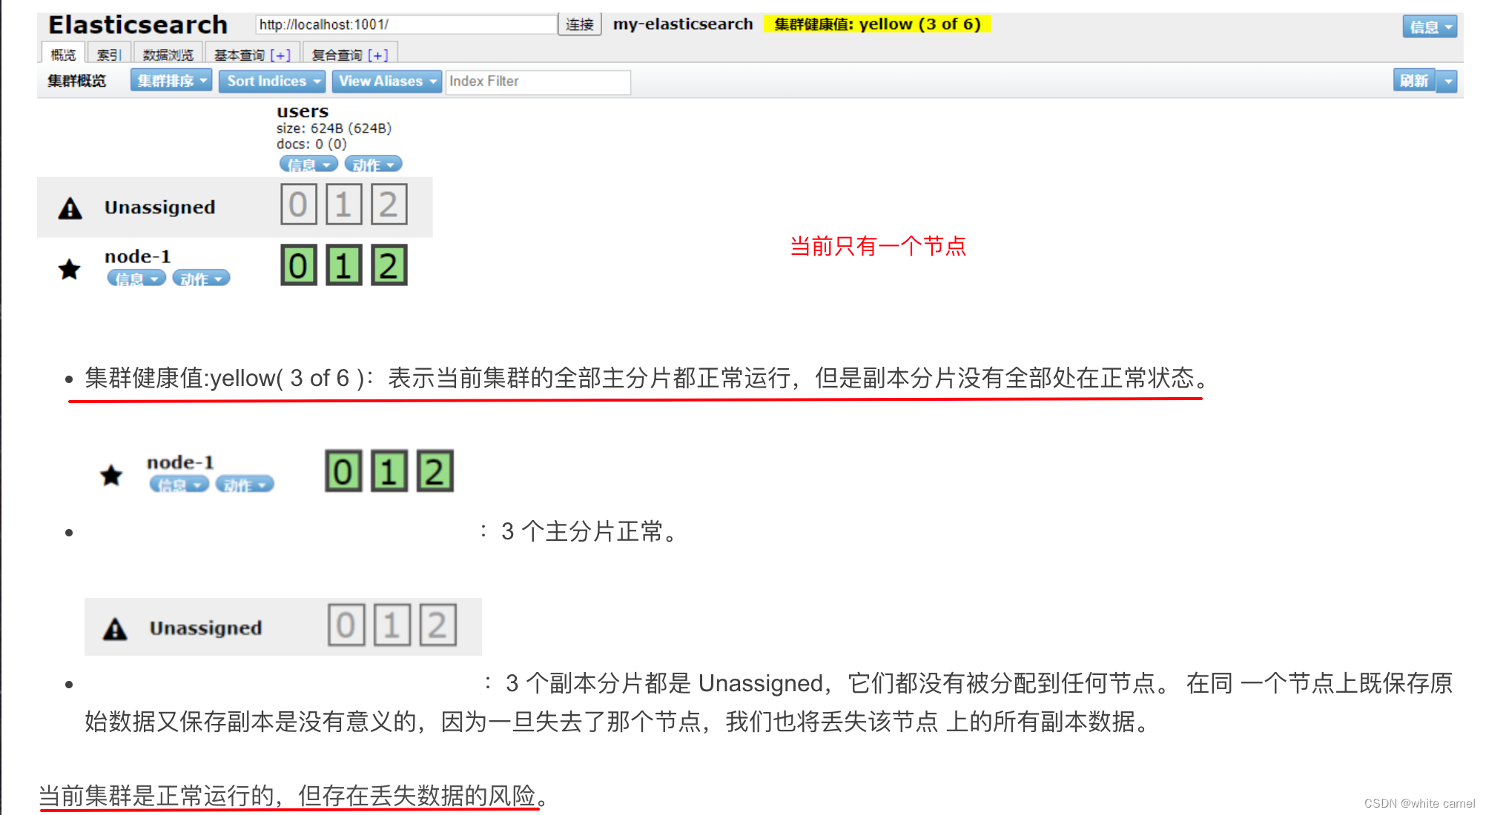This screenshot has width=1486, height=815.
Task: Click grey shard 0 in lower Unassigned row
Action: click(345, 625)
